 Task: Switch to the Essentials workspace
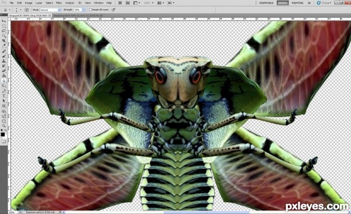(266, 3)
